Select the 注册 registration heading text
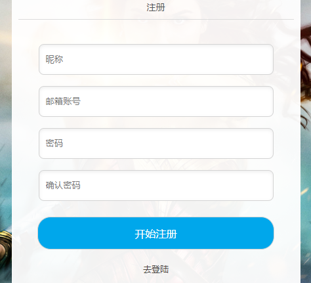 click(x=155, y=7)
